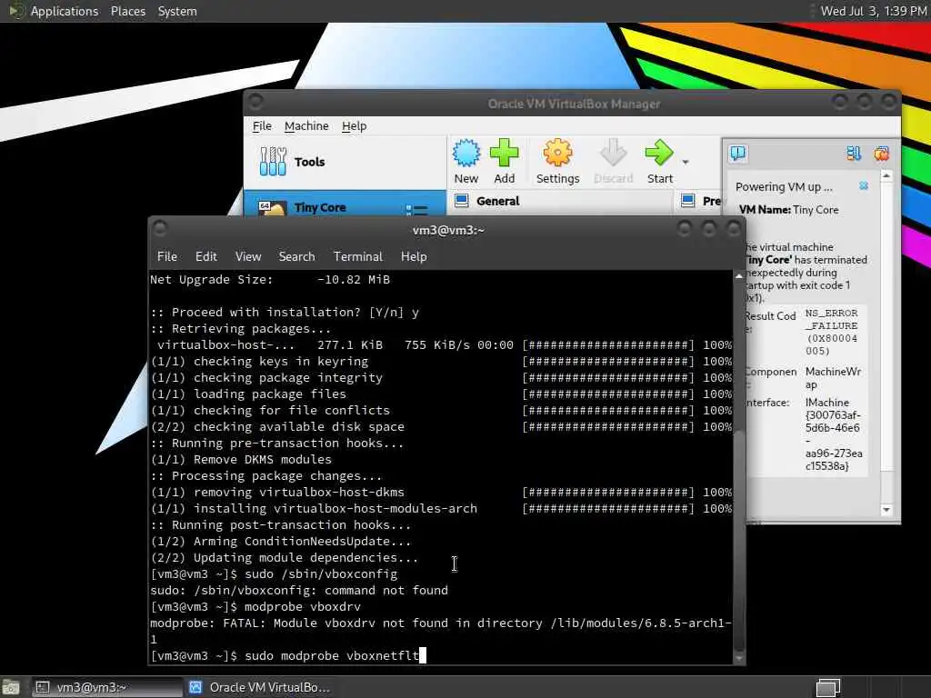Click the General section header
Screen dimensions: 931x698
(x=497, y=201)
